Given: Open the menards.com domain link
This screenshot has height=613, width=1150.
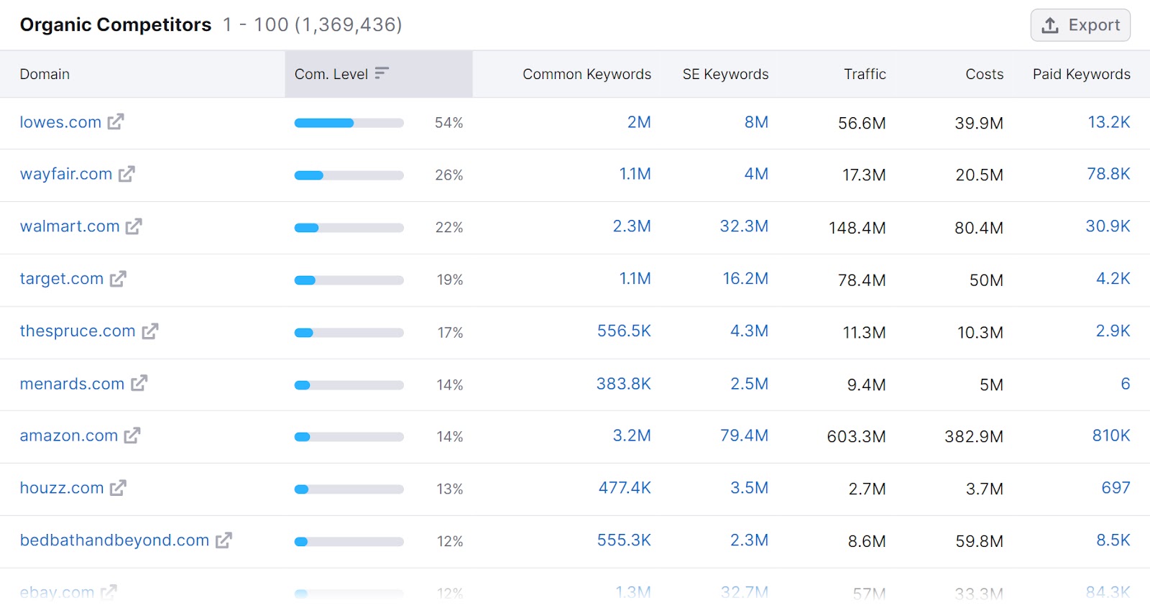Looking at the screenshot, I should (x=72, y=384).
